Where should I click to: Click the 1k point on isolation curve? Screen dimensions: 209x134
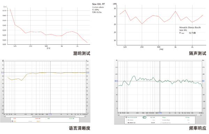(176, 12)
